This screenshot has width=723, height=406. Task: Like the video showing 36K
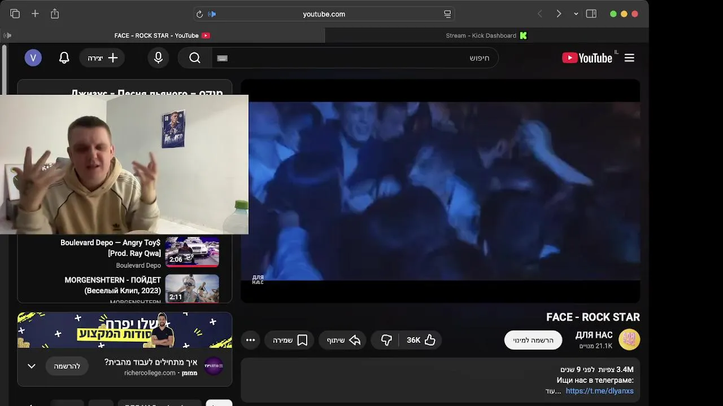(x=422, y=340)
